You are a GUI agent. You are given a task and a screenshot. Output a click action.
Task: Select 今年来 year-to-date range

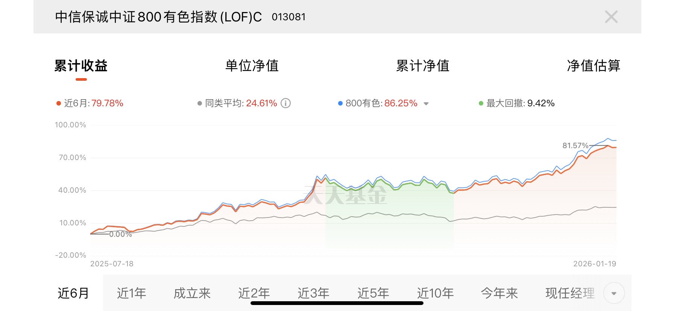coord(499,293)
